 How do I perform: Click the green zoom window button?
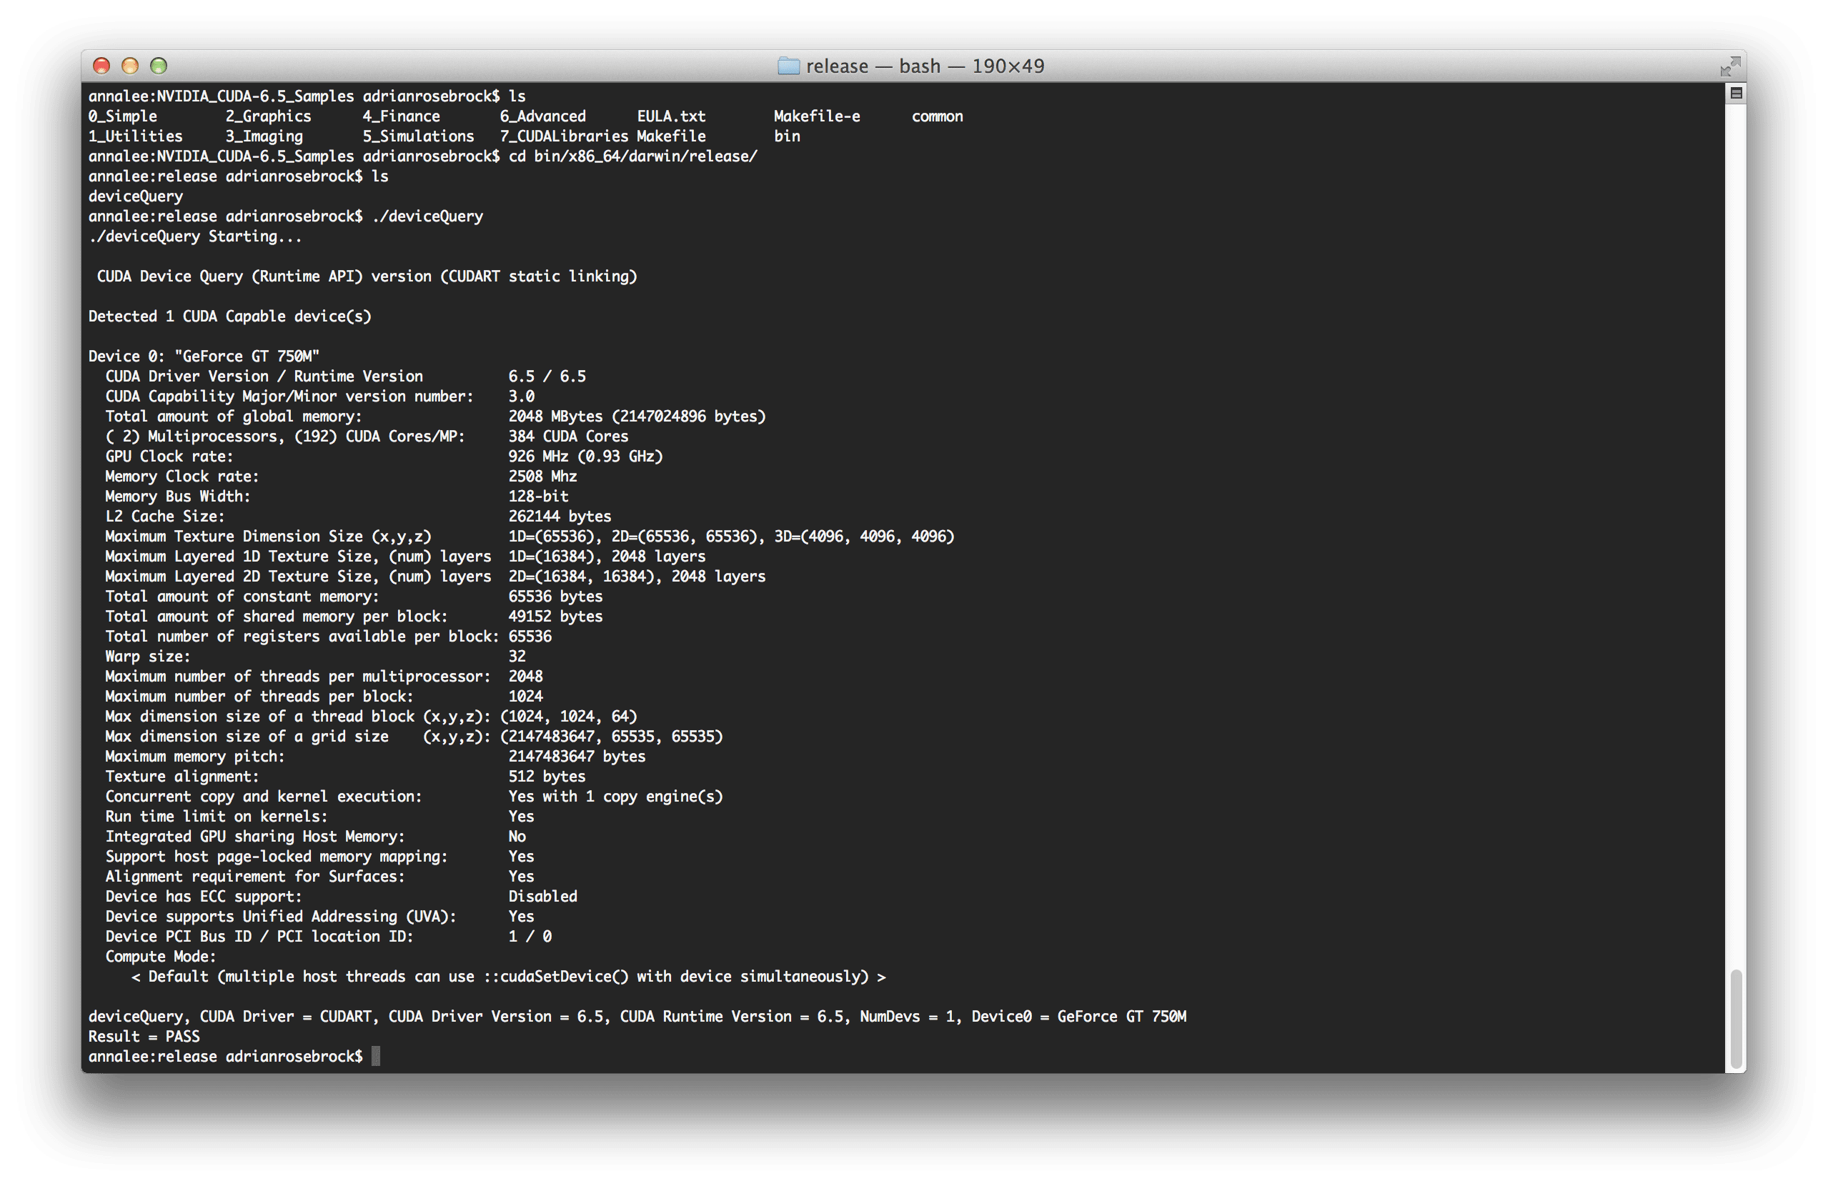[x=158, y=66]
